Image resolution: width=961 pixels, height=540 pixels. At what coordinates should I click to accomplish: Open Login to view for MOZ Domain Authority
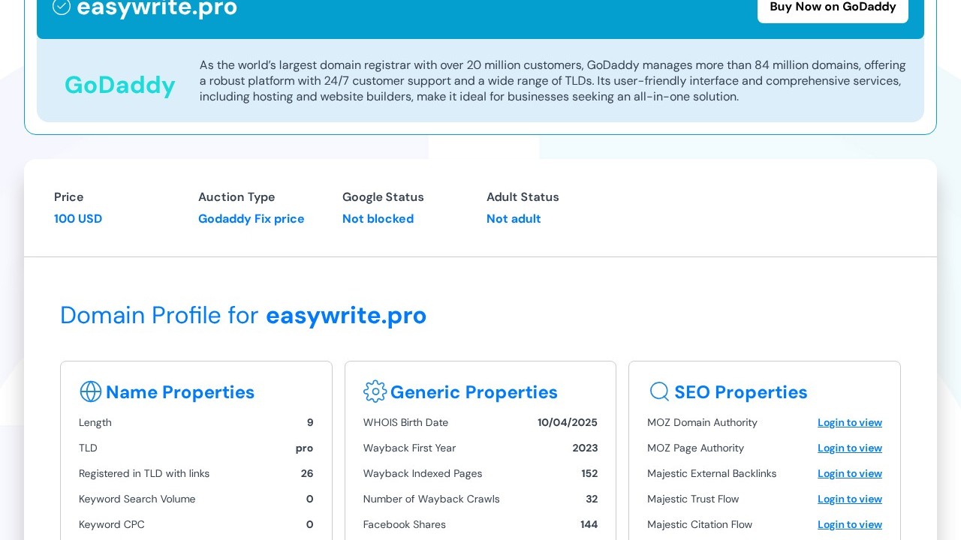pyautogui.click(x=849, y=422)
